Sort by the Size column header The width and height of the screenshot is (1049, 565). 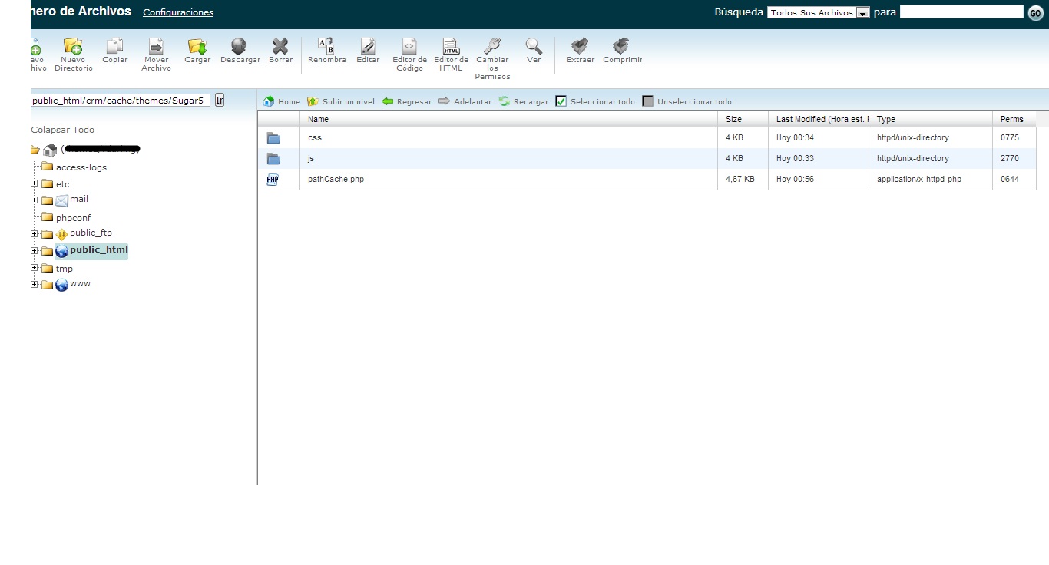(x=733, y=119)
